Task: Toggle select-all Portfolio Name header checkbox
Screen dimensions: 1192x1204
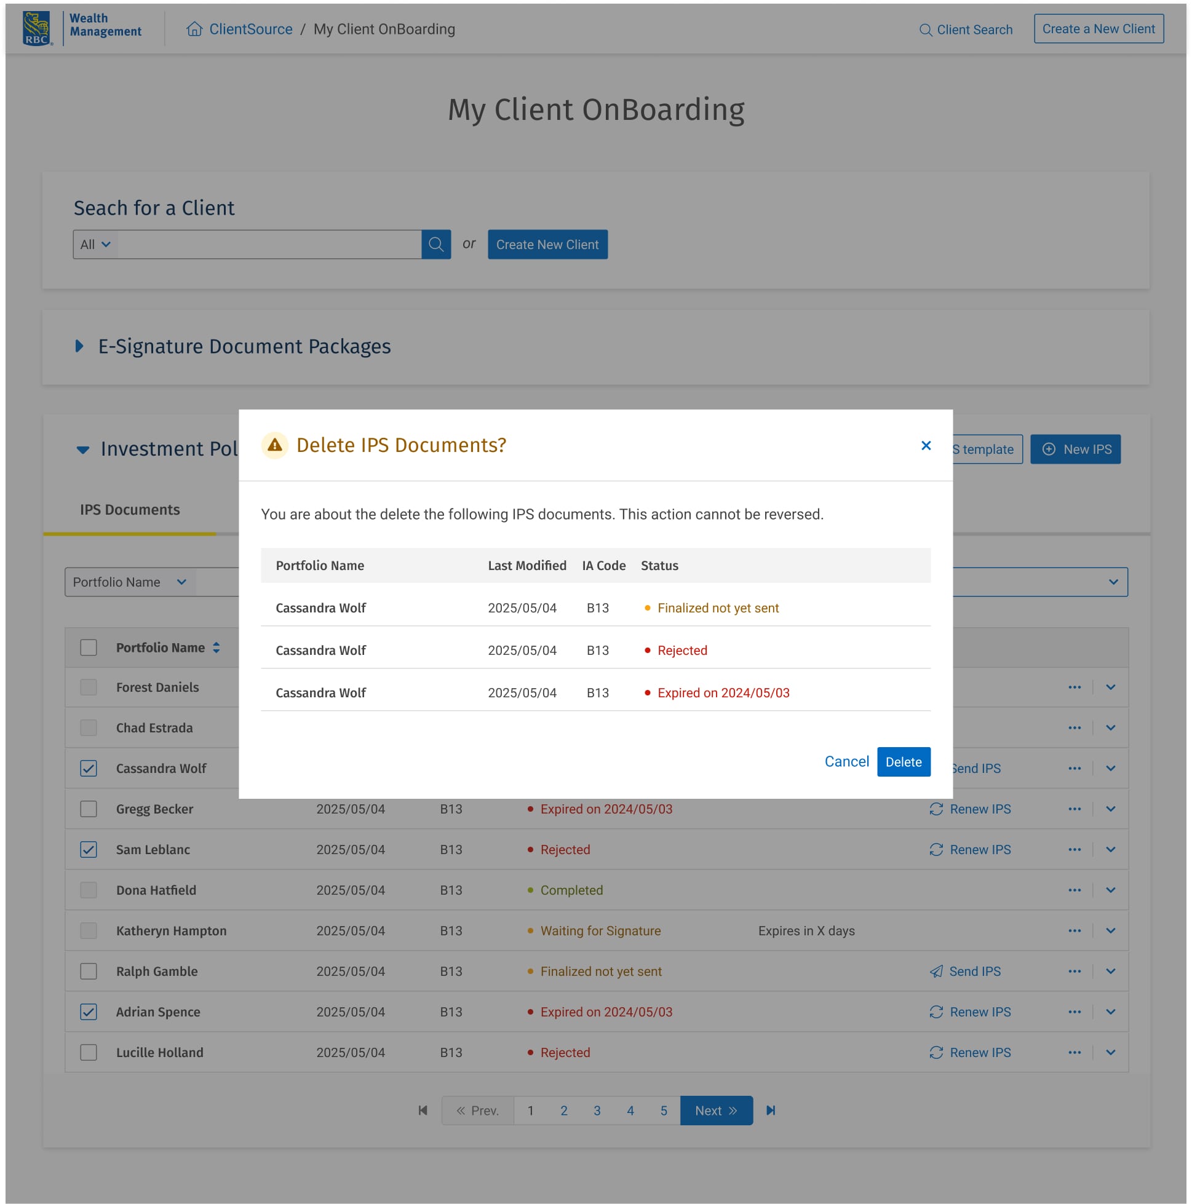Action: [x=89, y=648]
